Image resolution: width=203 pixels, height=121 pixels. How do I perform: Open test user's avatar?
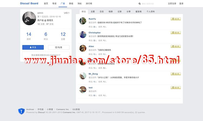(83, 90)
